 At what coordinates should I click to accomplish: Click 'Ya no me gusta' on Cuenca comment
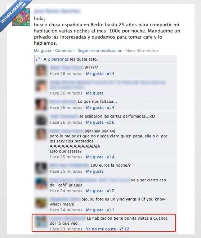pos(101,229)
